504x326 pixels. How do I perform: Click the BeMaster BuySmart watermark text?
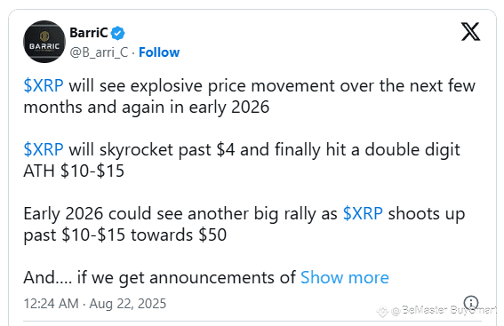[444, 311]
